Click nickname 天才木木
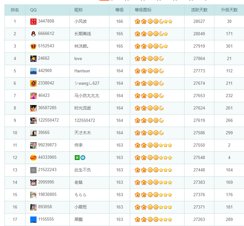244x226 pixels. point(83,133)
